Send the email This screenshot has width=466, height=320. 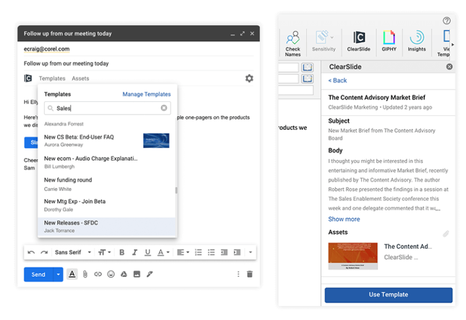pos(39,275)
